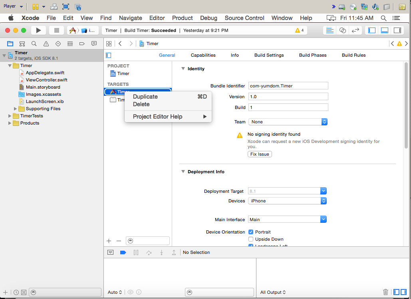411x299 pixels.
Task: Click the Step Over debug button
Action: [x=149, y=253]
